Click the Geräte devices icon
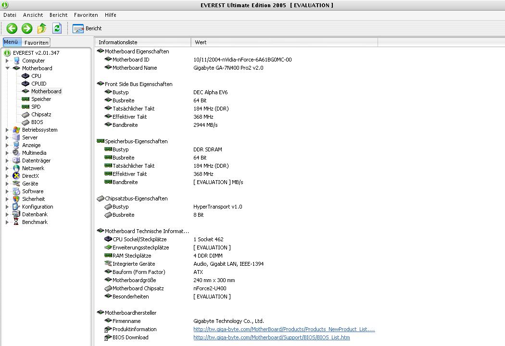The width and height of the screenshot is (505, 346). [16, 184]
